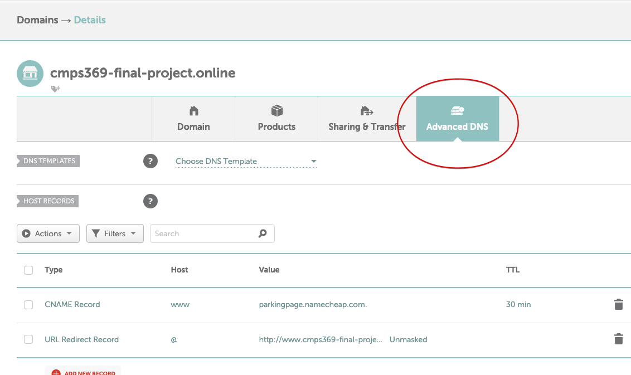The image size is (631, 375).
Task: Delete the URL Redirect Record row
Action: coord(618,339)
